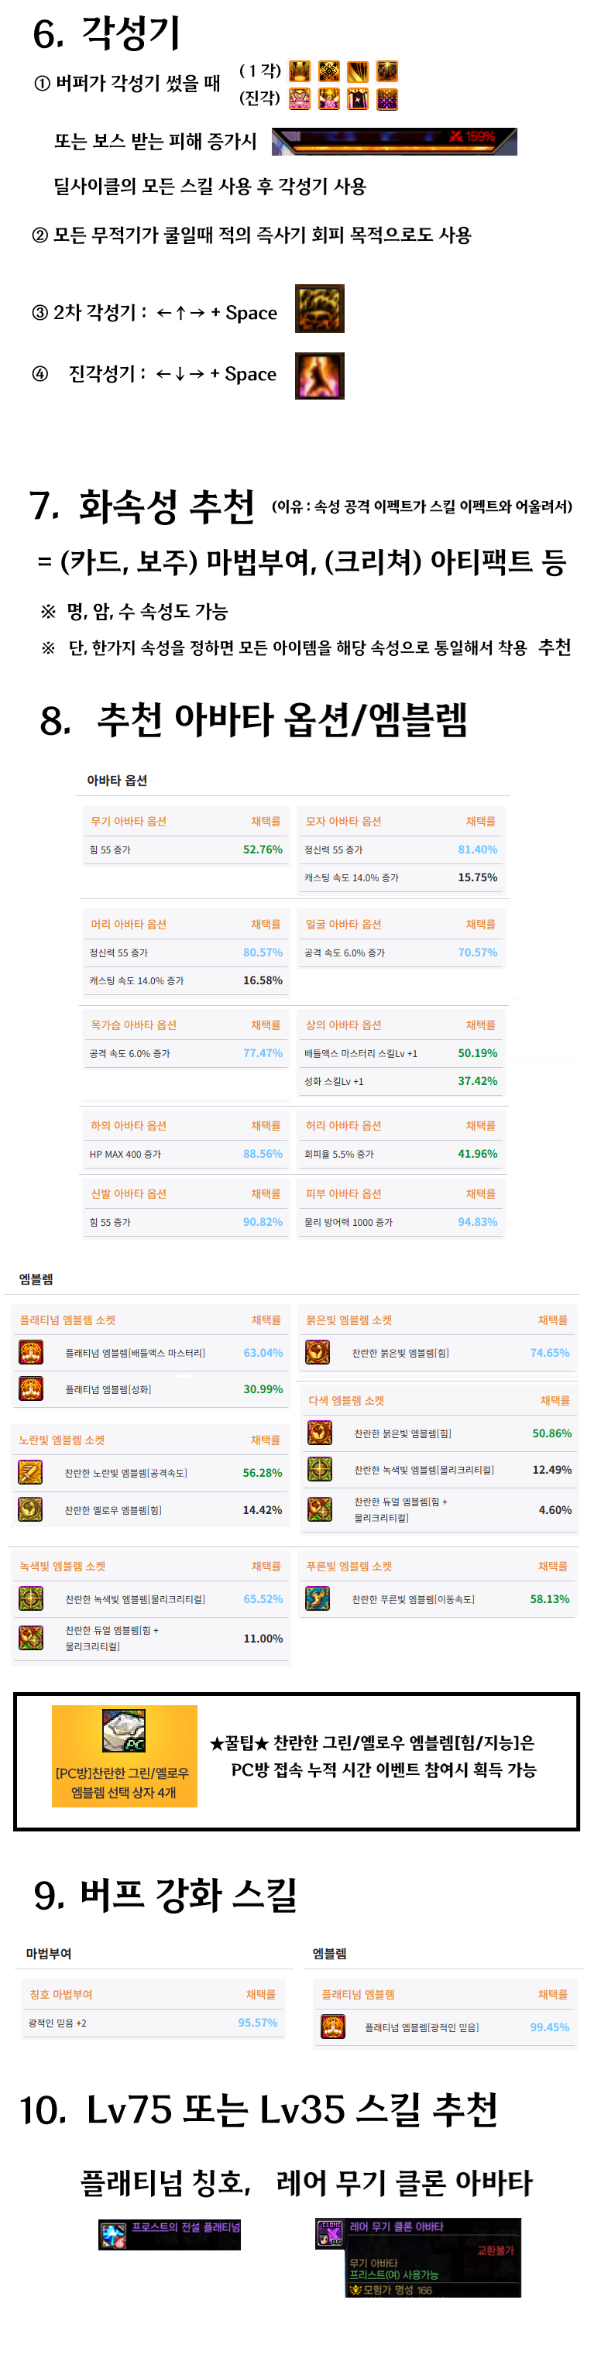Click the 배틀액스 마스터리 스킬Lv +1 row
The image size is (594, 2365).
click(361, 1053)
